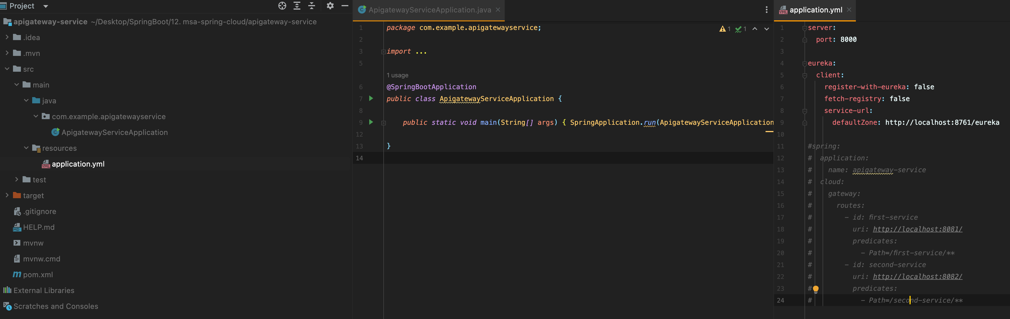The height and width of the screenshot is (319, 1010).
Task: Collapse the src folder
Action: point(7,69)
